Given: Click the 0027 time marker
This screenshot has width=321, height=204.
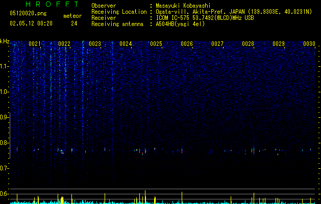Looking at the screenshot, I should pyautogui.click(x=217, y=44).
